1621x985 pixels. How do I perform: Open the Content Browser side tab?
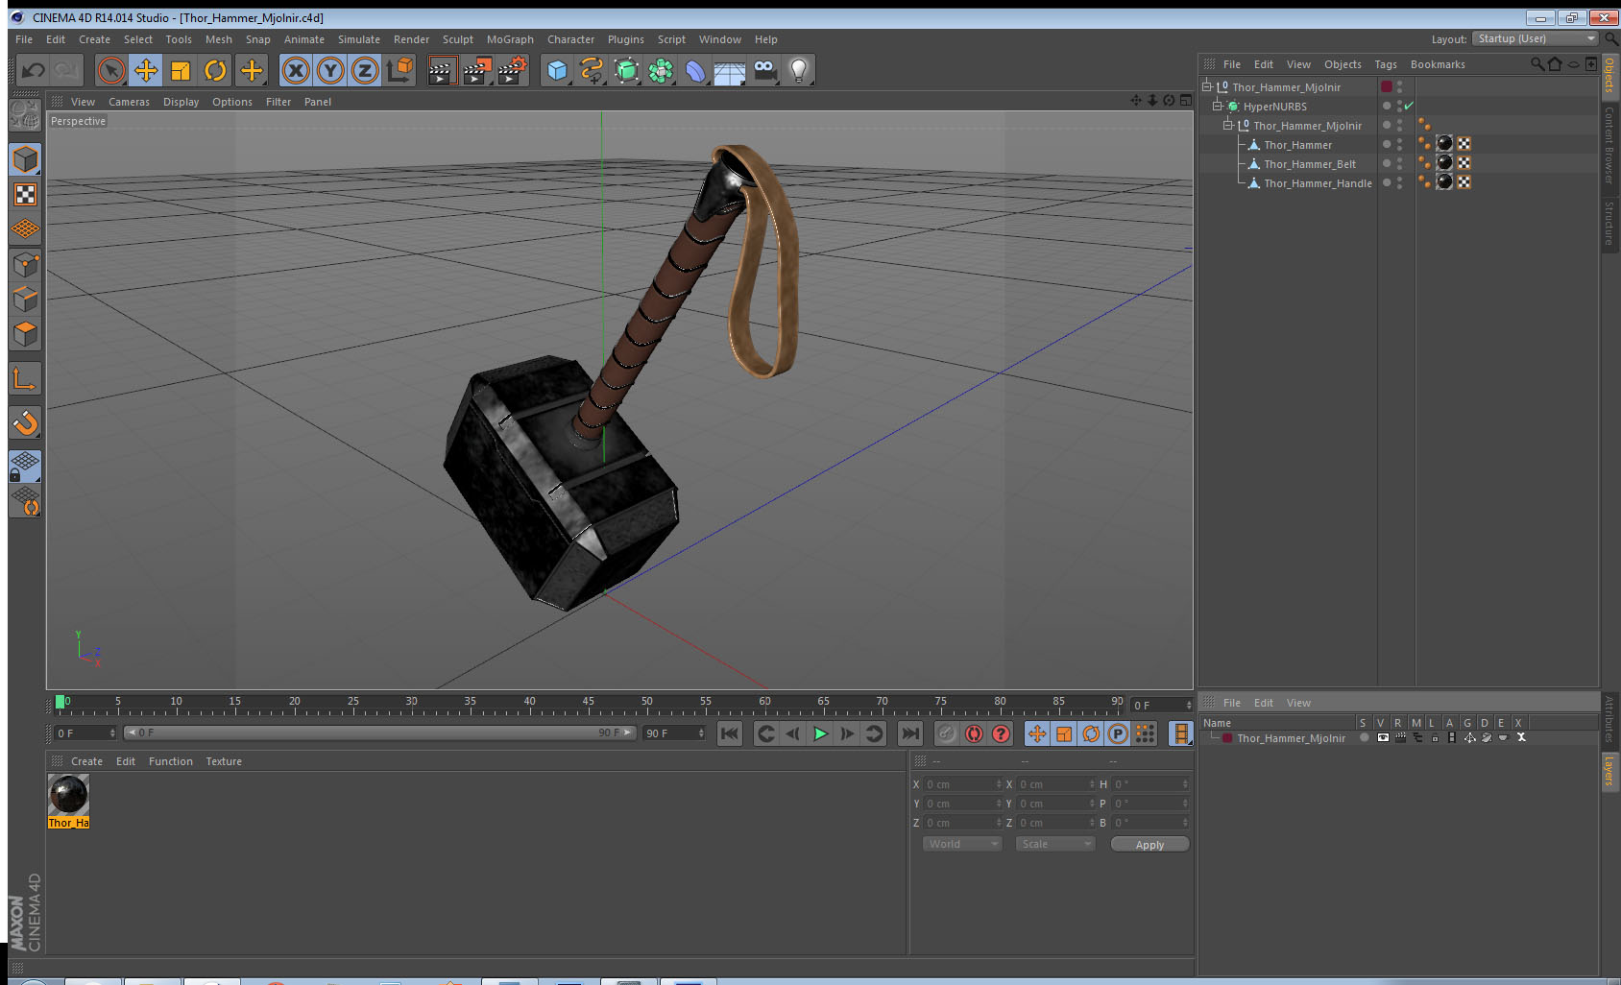[1609, 145]
